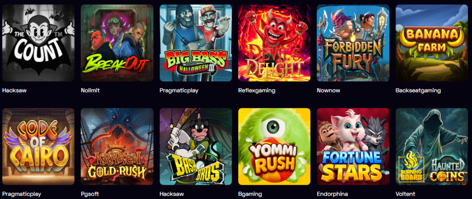Launch the Code of Cairo game
The height and width of the screenshot is (199, 472).
(38, 147)
